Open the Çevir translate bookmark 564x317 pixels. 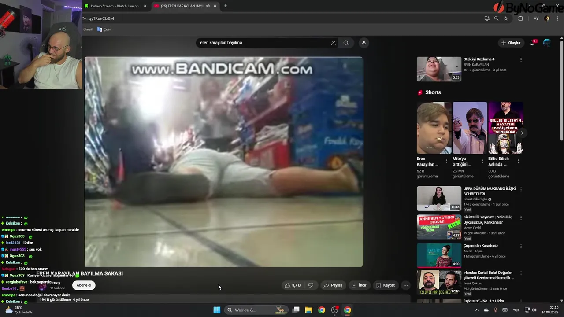pos(104,29)
